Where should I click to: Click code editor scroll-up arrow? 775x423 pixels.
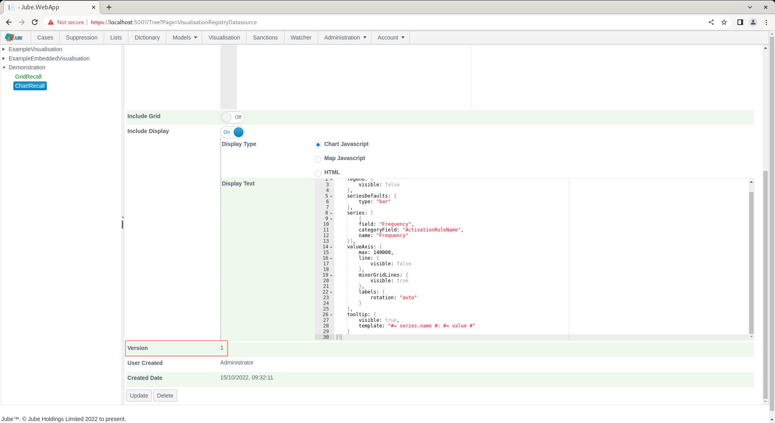click(x=751, y=182)
